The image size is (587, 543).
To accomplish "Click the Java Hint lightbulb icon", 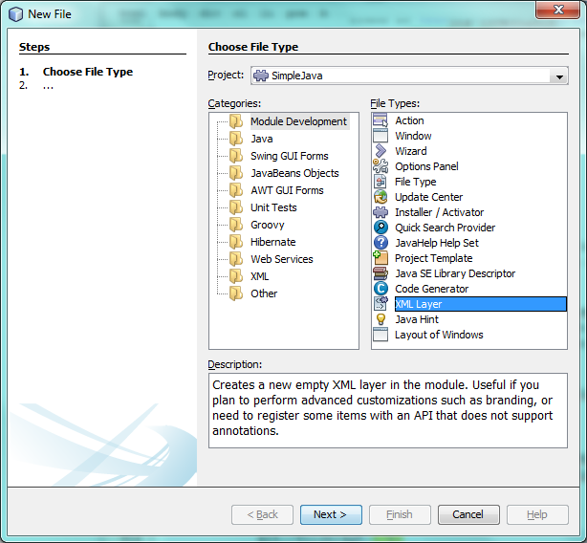I will pos(380,319).
